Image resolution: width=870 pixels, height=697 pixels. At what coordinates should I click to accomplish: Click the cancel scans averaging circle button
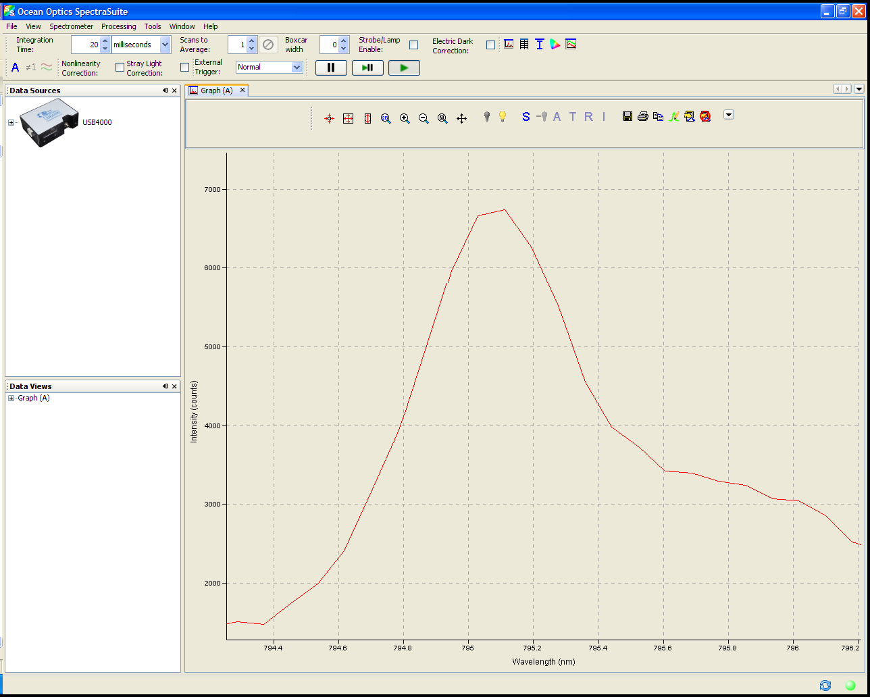[x=268, y=45]
